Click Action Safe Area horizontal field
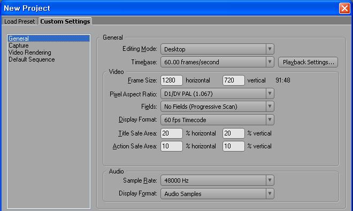 pyautogui.click(x=172, y=146)
